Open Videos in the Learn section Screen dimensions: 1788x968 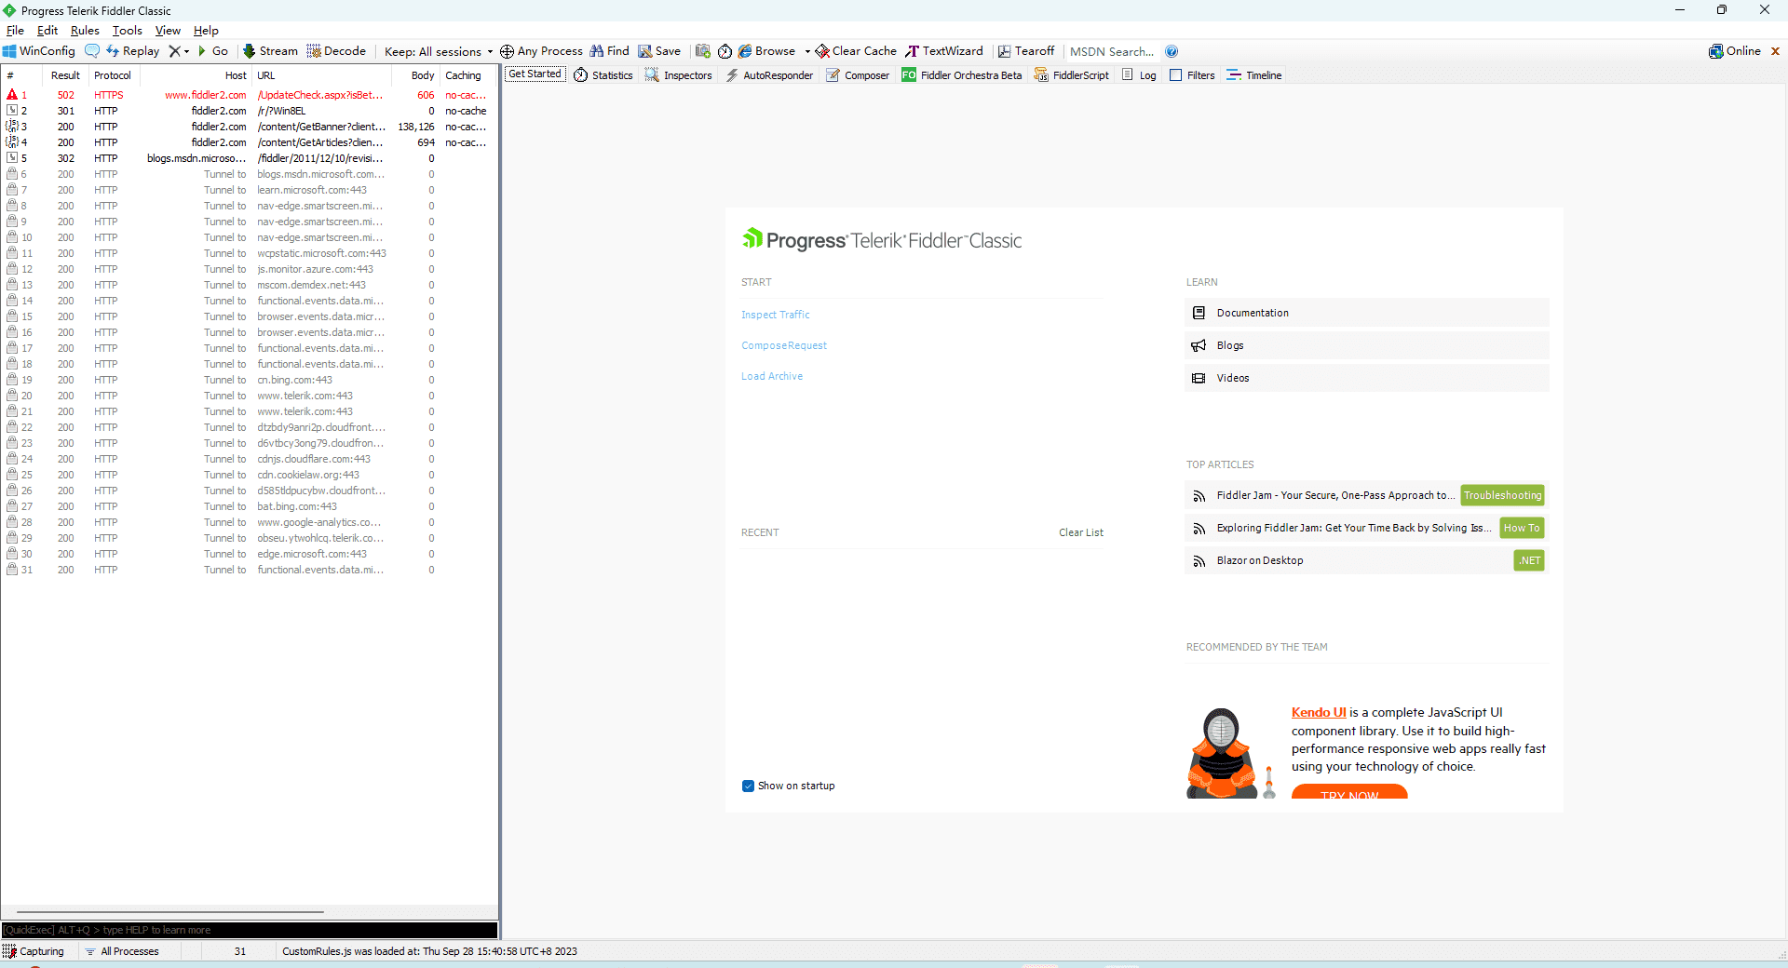point(1366,378)
